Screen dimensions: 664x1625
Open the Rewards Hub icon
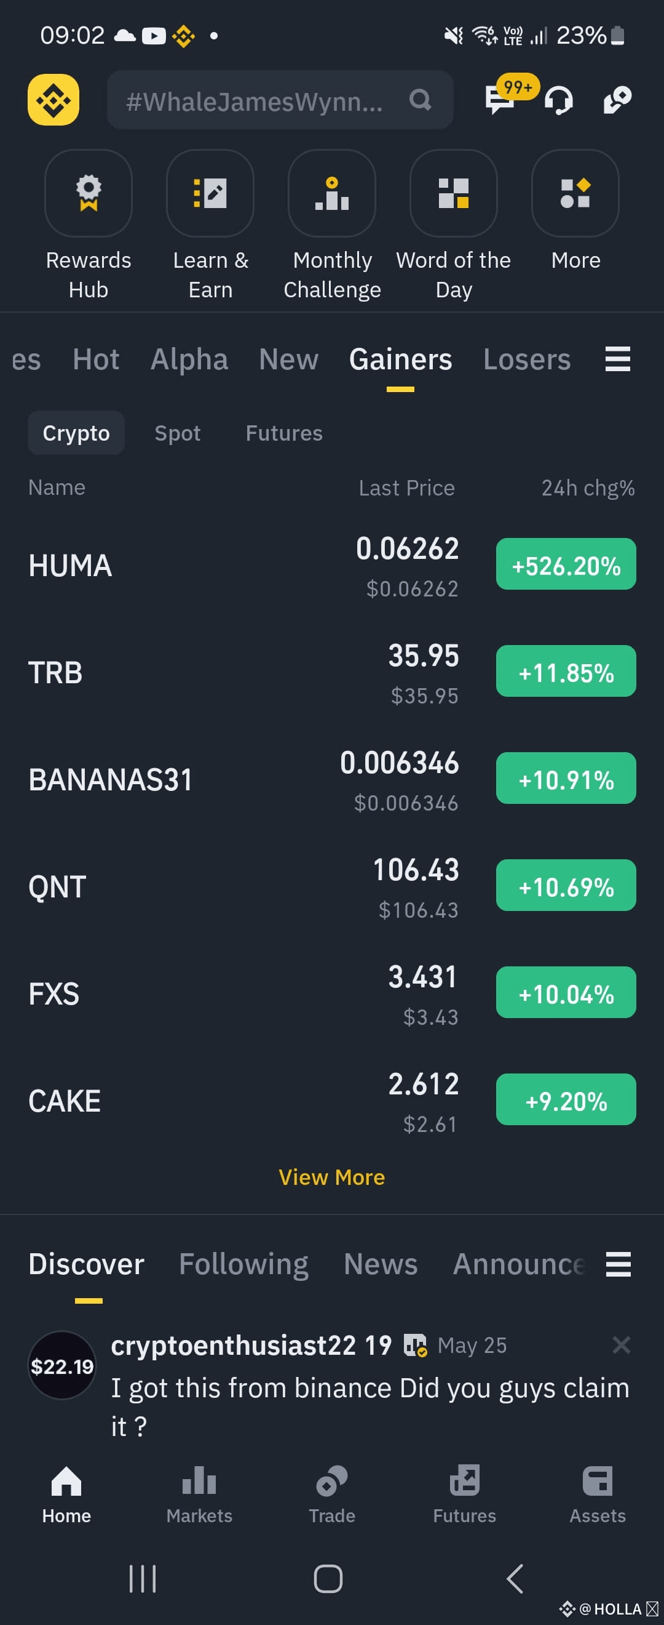click(x=88, y=193)
